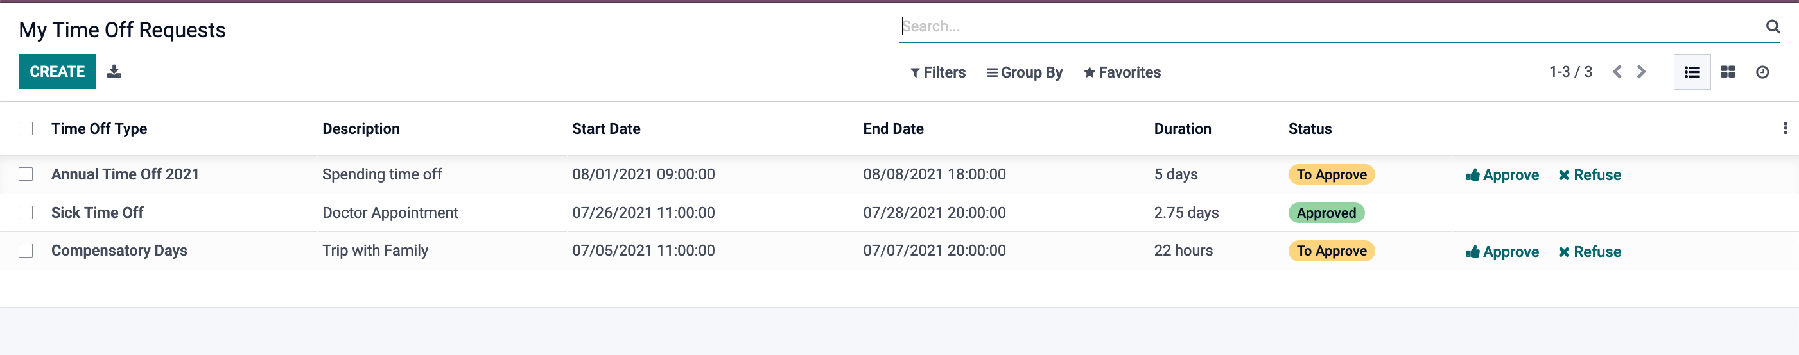Open the Filters dropdown
This screenshot has width=1799, height=355.
click(938, 72)
